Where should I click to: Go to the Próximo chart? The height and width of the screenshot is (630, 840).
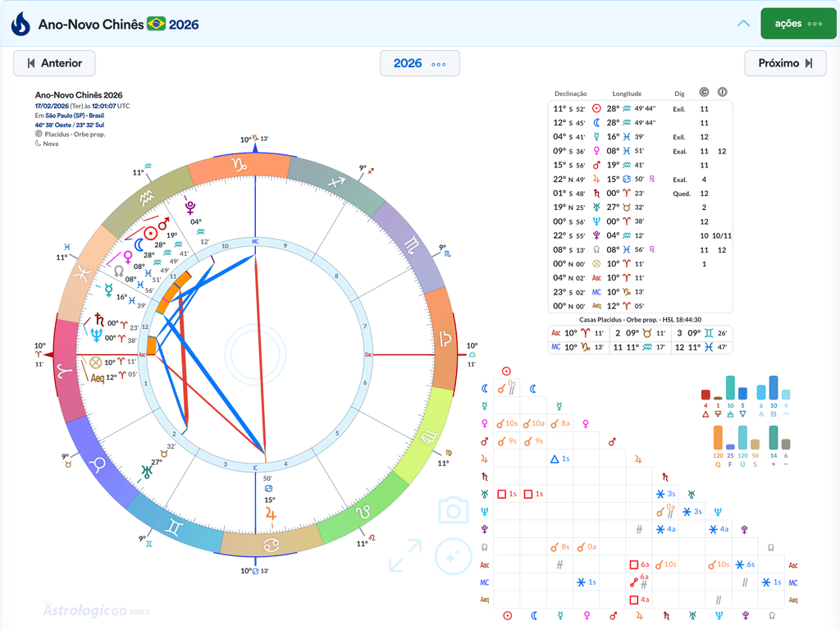[x=785, y=63]
